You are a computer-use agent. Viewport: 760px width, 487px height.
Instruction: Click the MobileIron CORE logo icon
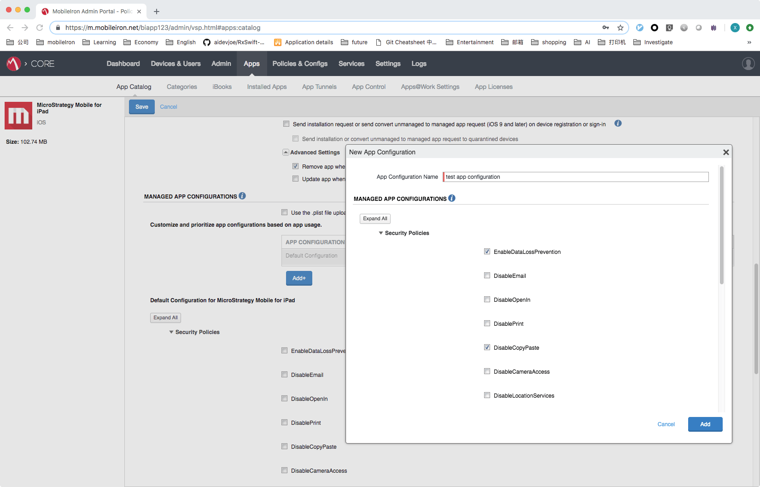(13, 64)
